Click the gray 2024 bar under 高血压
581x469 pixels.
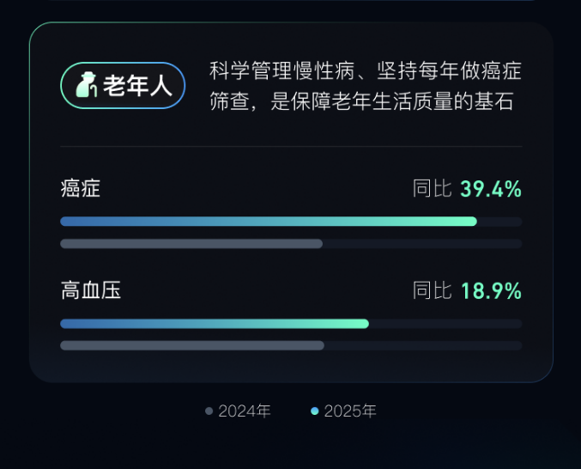click(191, 345)
